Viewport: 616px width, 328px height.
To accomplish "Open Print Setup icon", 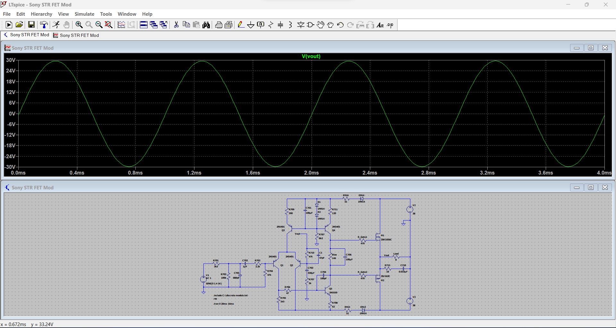I will coord(229,25).
